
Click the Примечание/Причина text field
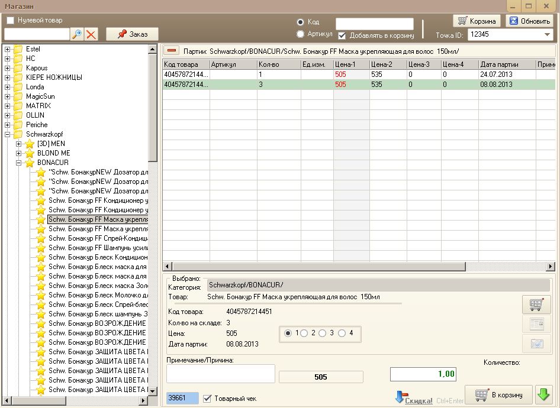(220, 374)
